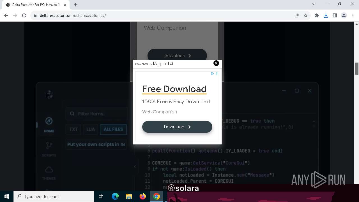Click the Filter items search field
Image resolution: width=359 pixels, height=202 pixels.
(97, 114)
